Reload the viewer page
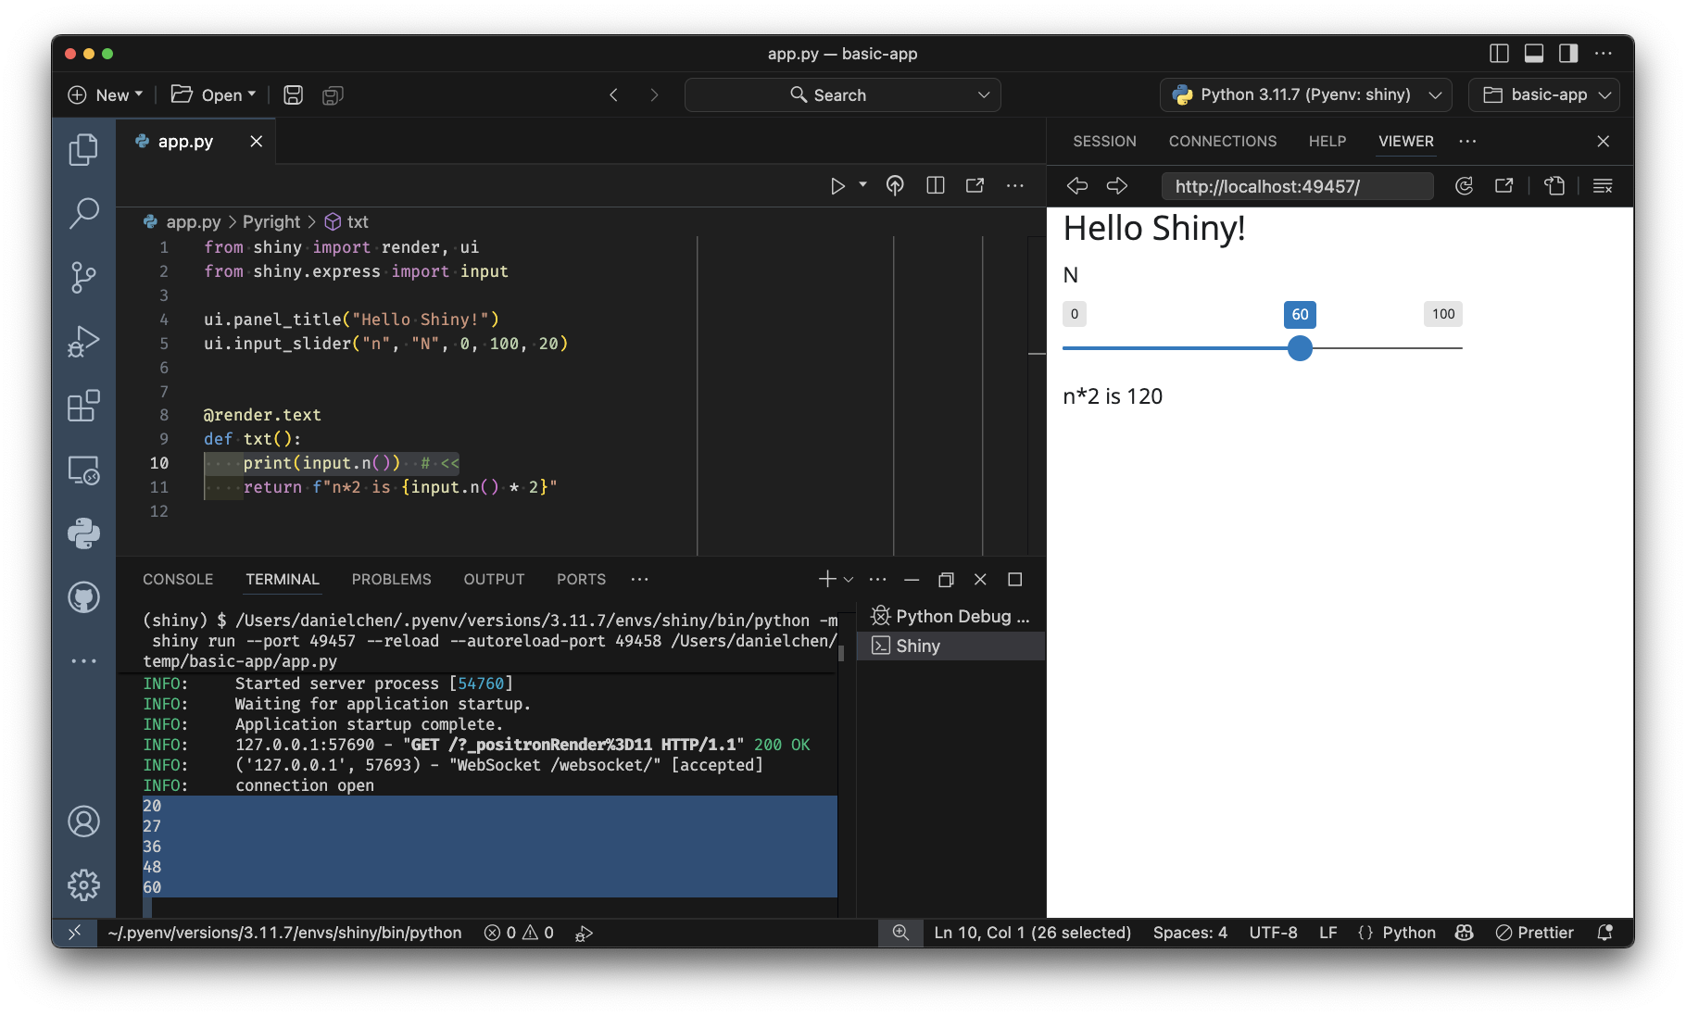This screenshot has width=1686, height=1016. (x=1464, y=186)
